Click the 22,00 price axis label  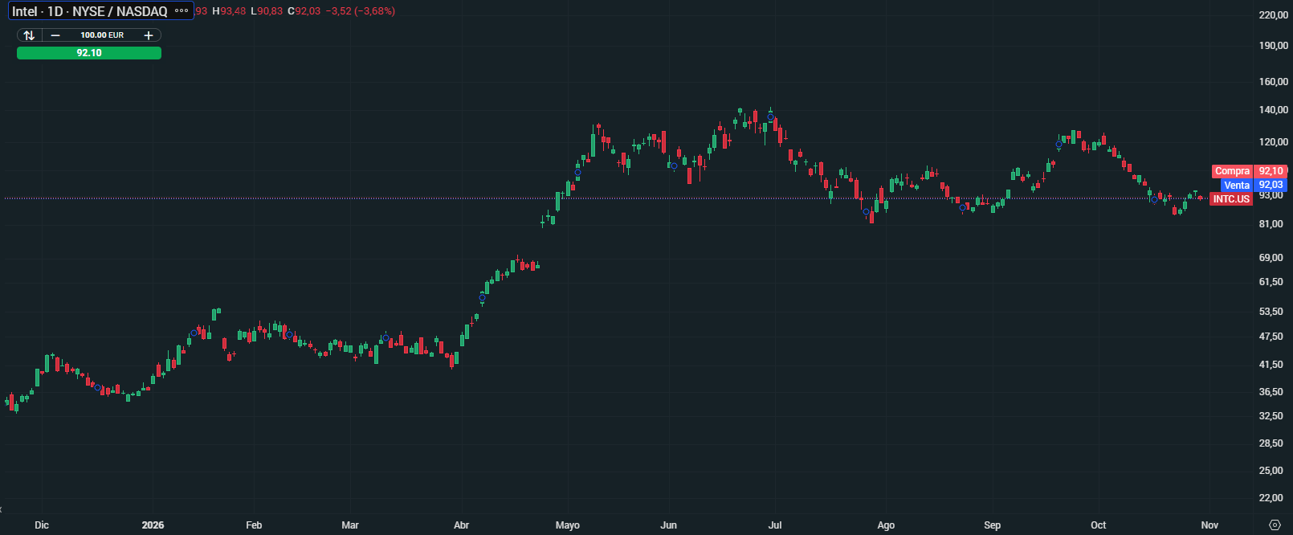coord(1271,498)
